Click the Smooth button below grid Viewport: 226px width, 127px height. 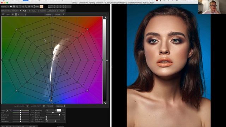click(50, 106)
